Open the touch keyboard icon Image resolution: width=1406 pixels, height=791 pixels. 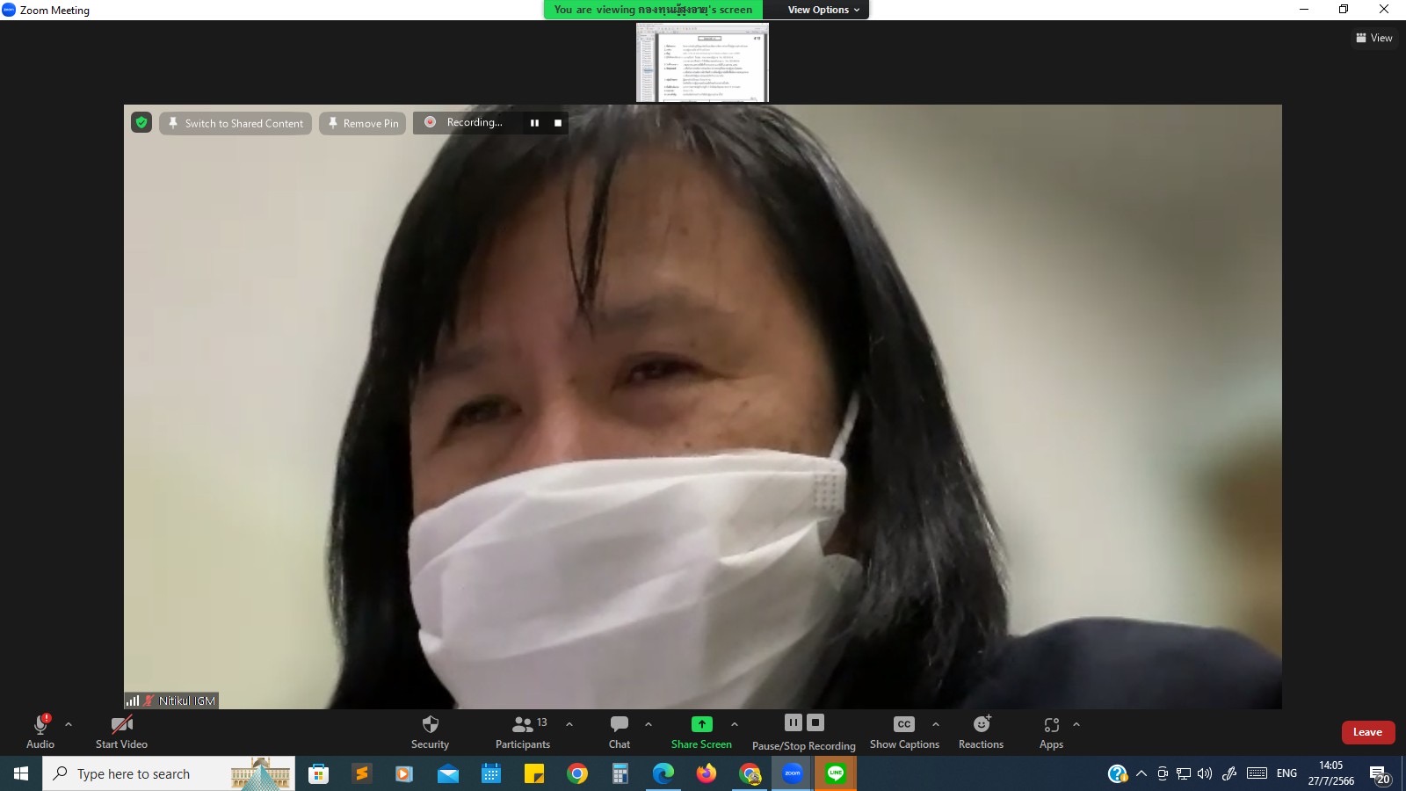click(1257, 773)
